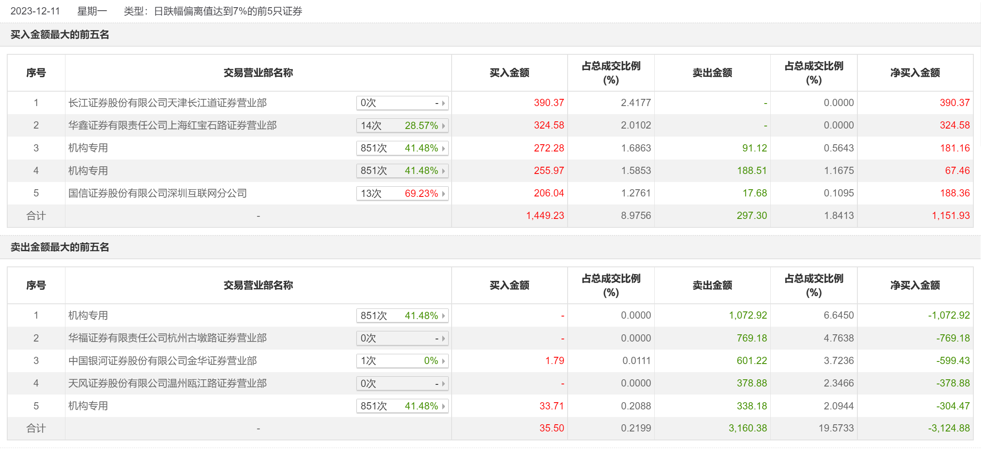The height and width of the screenshot is (451, 981).
Task: Open 长江证券股份有限公司天津长江道证券营业部 link
Action: click(x=167, y=103)
